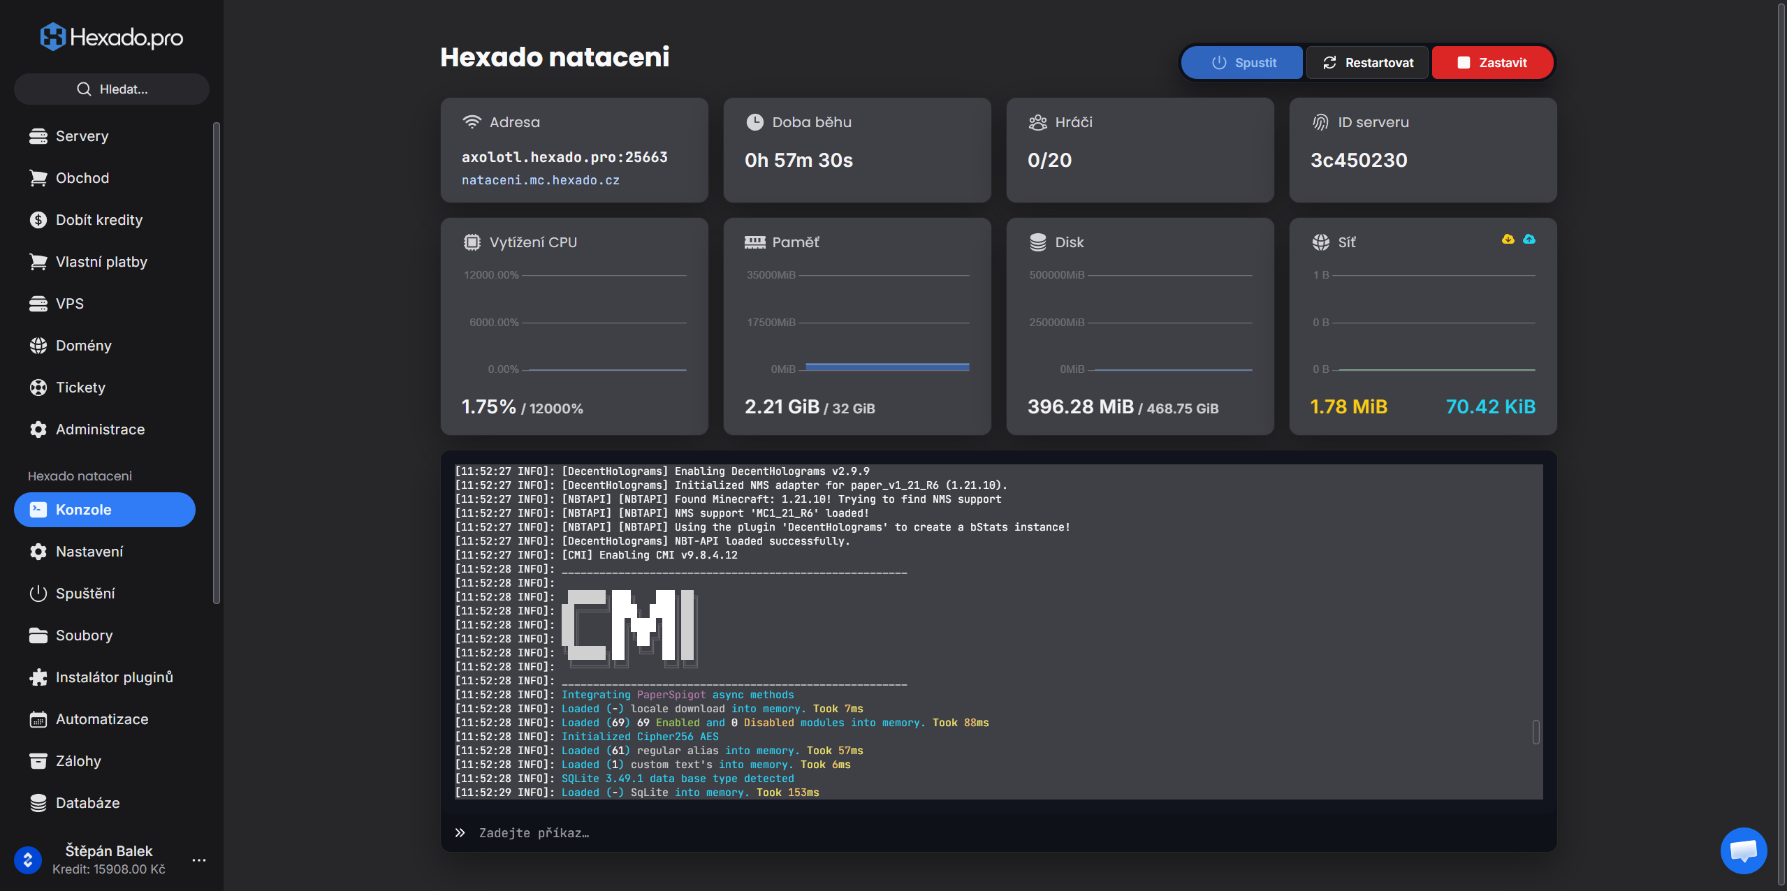Viewport: 1787px width, 891px height.
Task: Click the sidebar scrollbar
Action: (217, 363)
